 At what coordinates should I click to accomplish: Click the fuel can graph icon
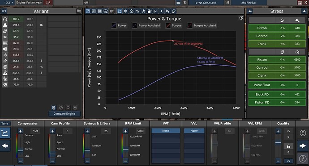click(150, 11)
